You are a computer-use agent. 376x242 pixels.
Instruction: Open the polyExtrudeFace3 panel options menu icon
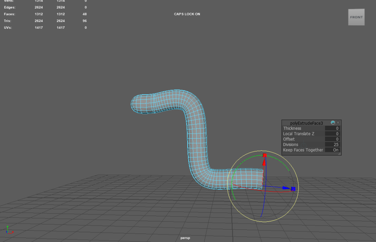[338, 123]
